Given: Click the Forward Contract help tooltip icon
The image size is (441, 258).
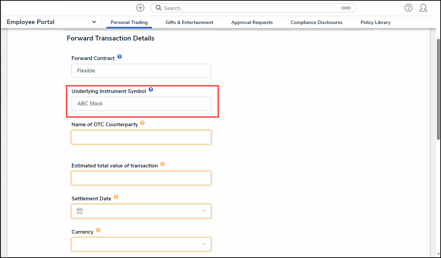Looking at the screenshot, I should tap(119, 57).
